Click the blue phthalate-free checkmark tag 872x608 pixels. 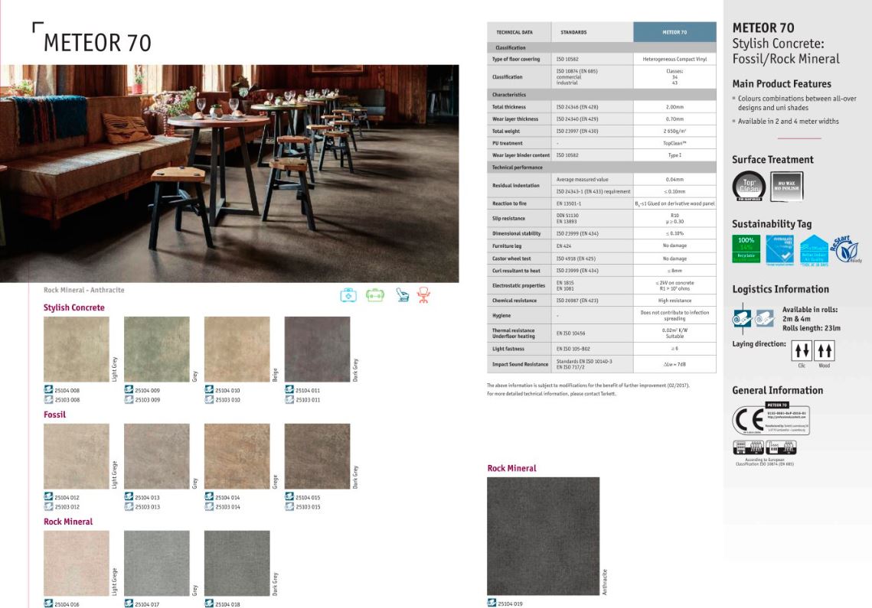point(779,249)
